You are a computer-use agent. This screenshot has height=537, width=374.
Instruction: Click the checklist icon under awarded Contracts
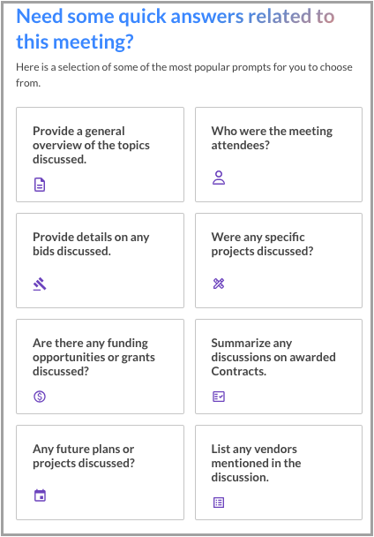(219, 397)
